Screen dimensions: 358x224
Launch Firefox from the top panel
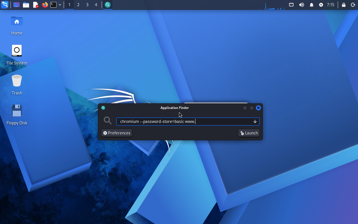click(45, 5)
